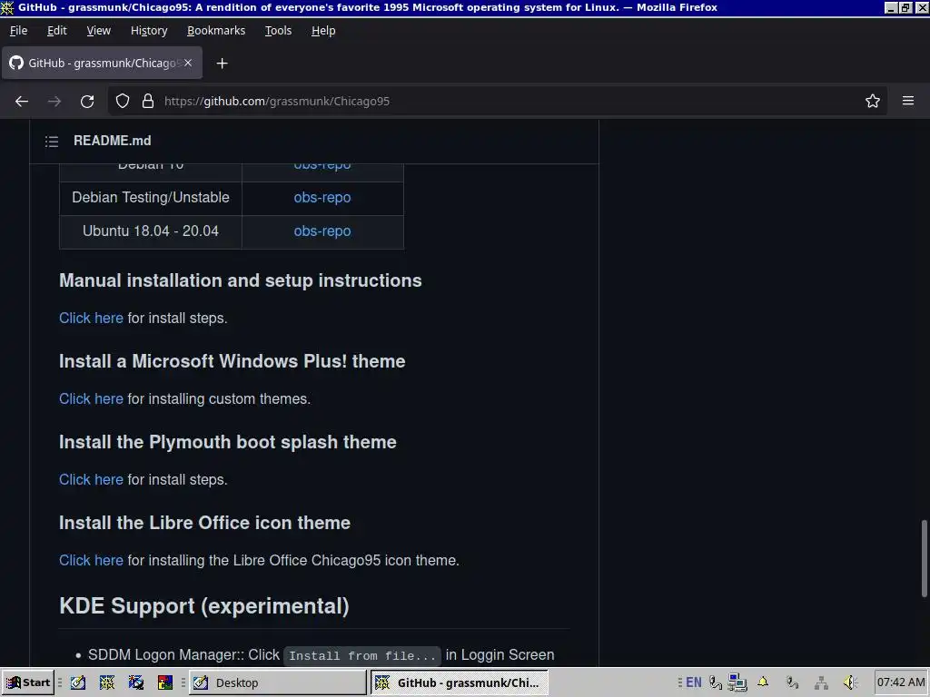Open the tracking protection shield icon
Screen dimensions: 930x697
[123, 102]
